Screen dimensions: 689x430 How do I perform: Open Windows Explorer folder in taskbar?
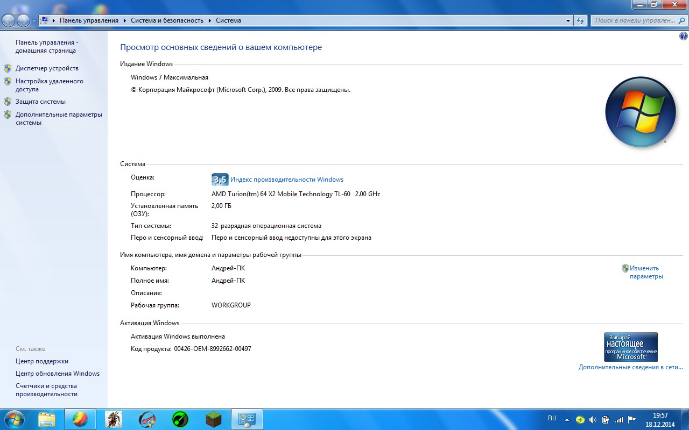click(47, 419)
